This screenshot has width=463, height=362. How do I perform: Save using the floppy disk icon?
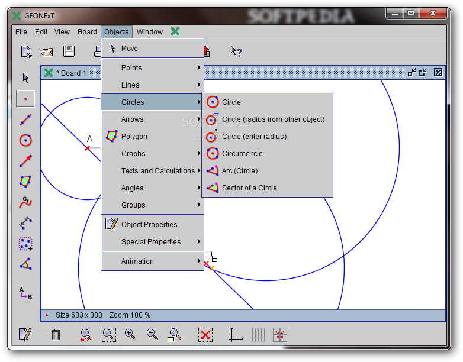click(69, 51)
